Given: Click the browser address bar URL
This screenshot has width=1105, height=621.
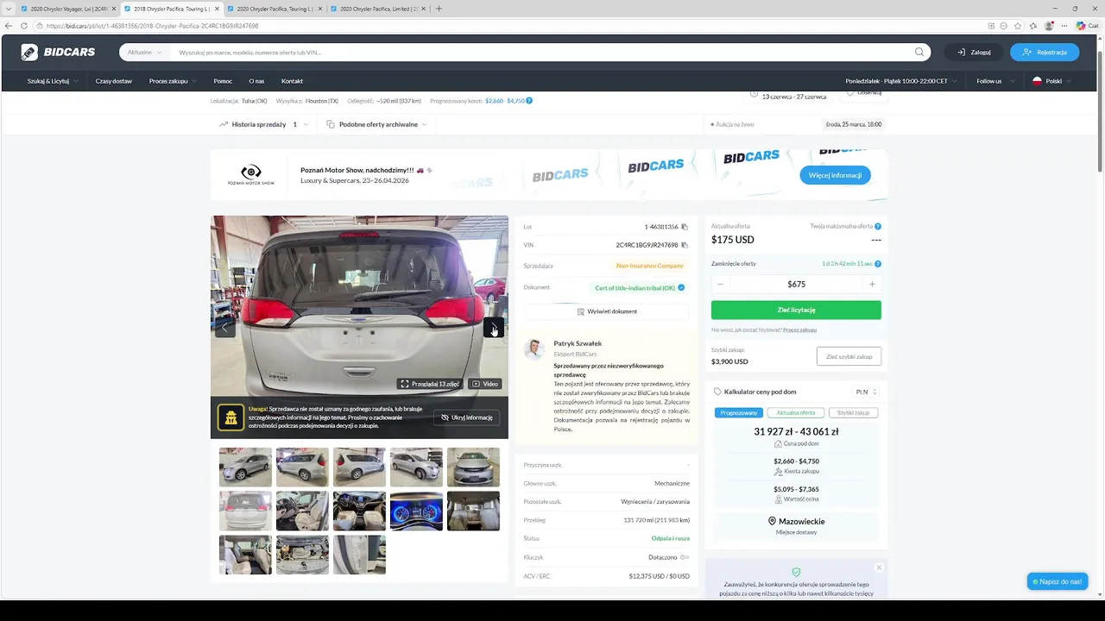Looking at the screenshot, I should [153, 26].
